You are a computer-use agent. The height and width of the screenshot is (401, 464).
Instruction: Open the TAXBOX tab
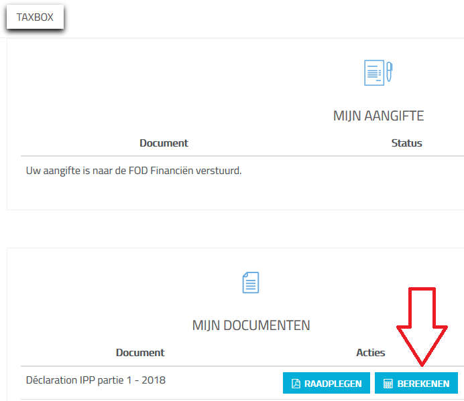(x=35, y=17)
